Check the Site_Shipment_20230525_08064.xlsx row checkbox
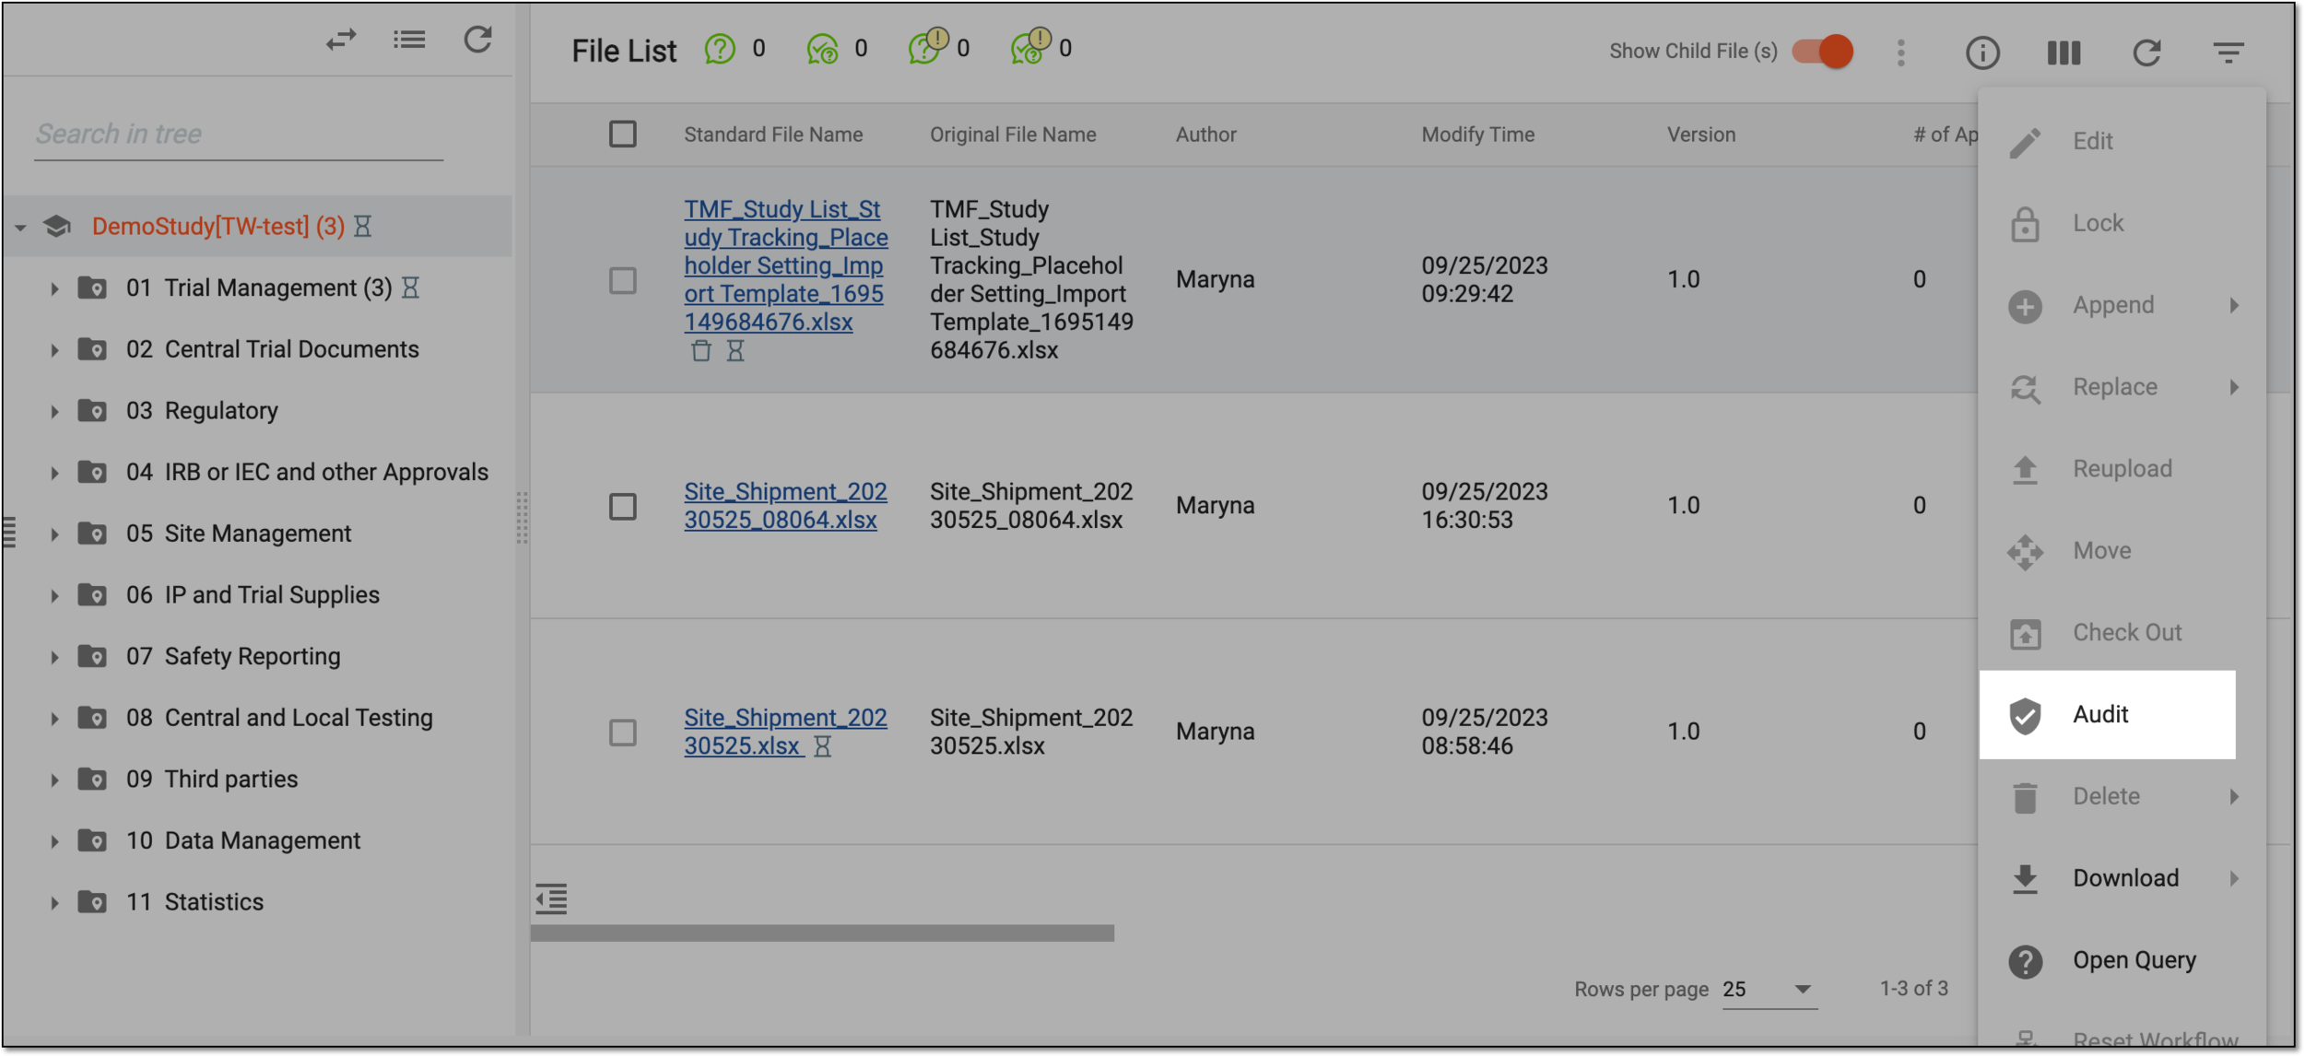2304x1056 pixels. (x=623, y=506)
